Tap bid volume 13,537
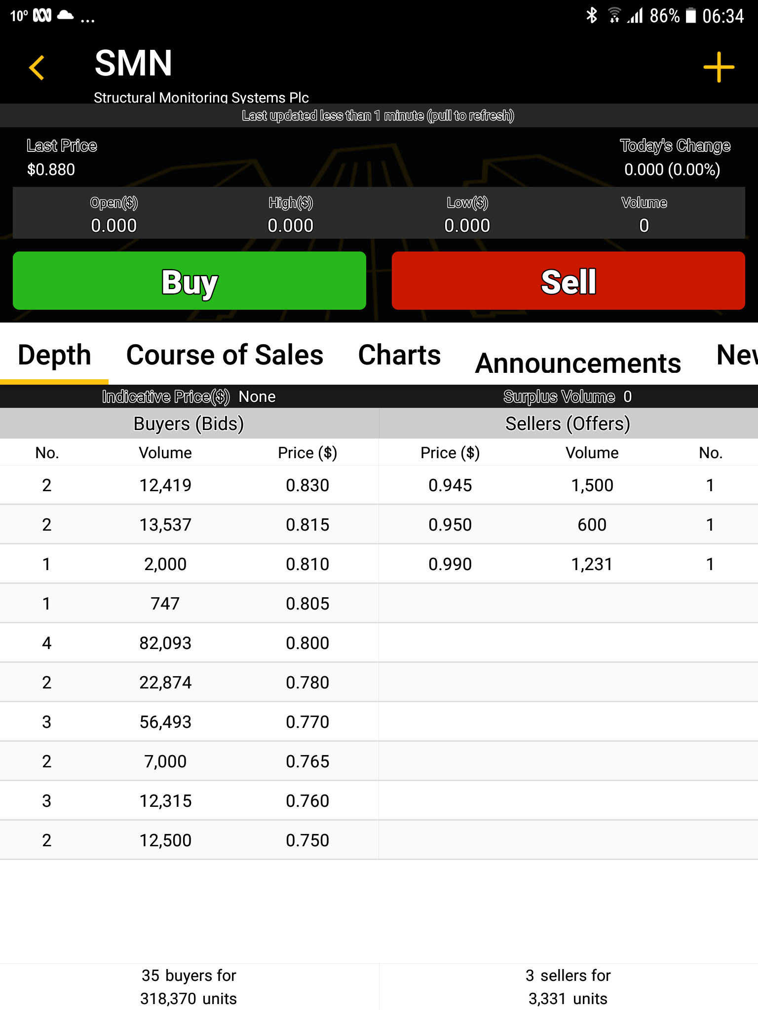Screen dimensions: 758x1010 165,525
